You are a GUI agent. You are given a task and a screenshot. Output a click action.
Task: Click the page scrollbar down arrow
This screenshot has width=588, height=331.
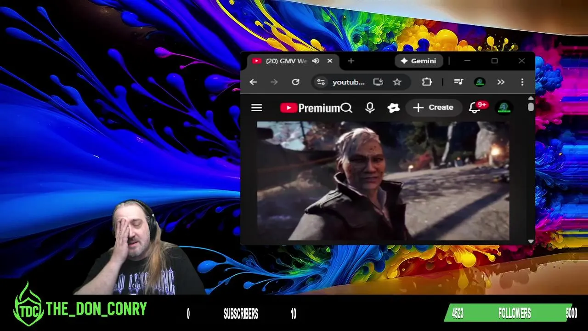point(531,241)
